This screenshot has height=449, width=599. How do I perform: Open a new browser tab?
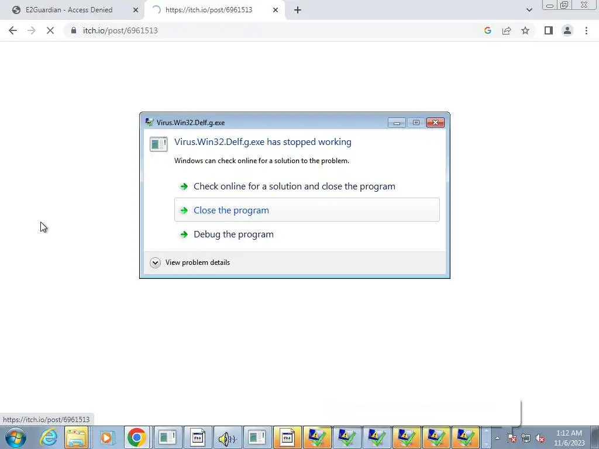298,10
